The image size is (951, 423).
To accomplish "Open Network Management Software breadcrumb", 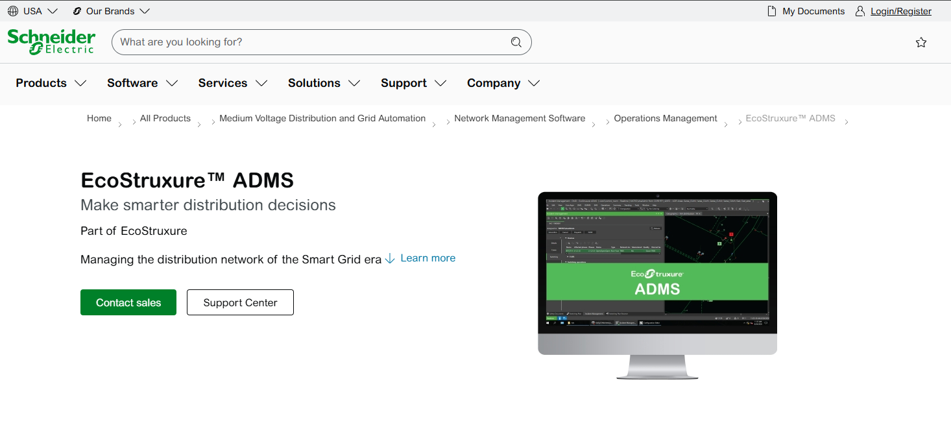I will point(520,118).
